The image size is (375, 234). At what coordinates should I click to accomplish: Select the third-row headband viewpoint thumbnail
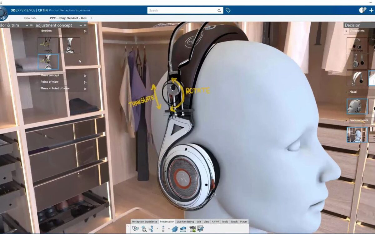coord(357,78)
